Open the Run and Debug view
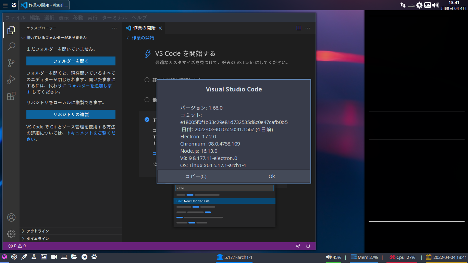This screenshot has height=263, width=468. (11, 79)
